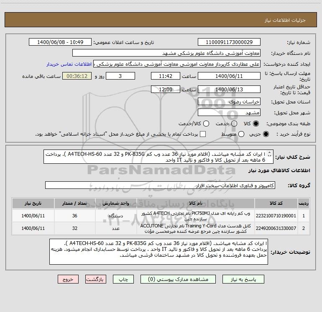This screenshot has height=312, width=322.
Task: Click the خروج exit button
Action: 68,279
